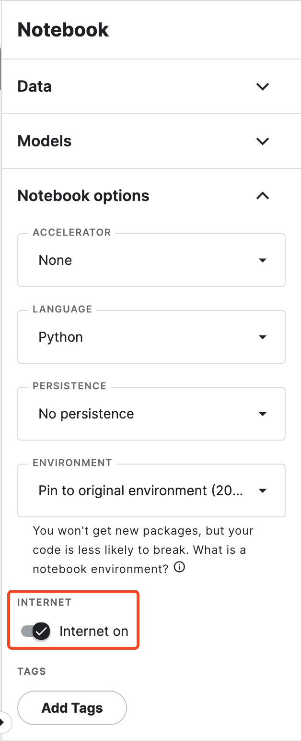
Task: Click the chevron icon beside Data
Action: [262, 87]
